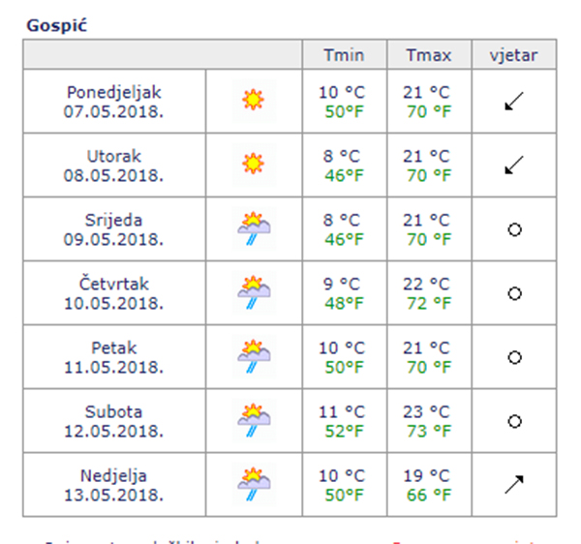Screen dimensions: 581x544
Task: Click the Tmin column header
Action: [345, 55]
